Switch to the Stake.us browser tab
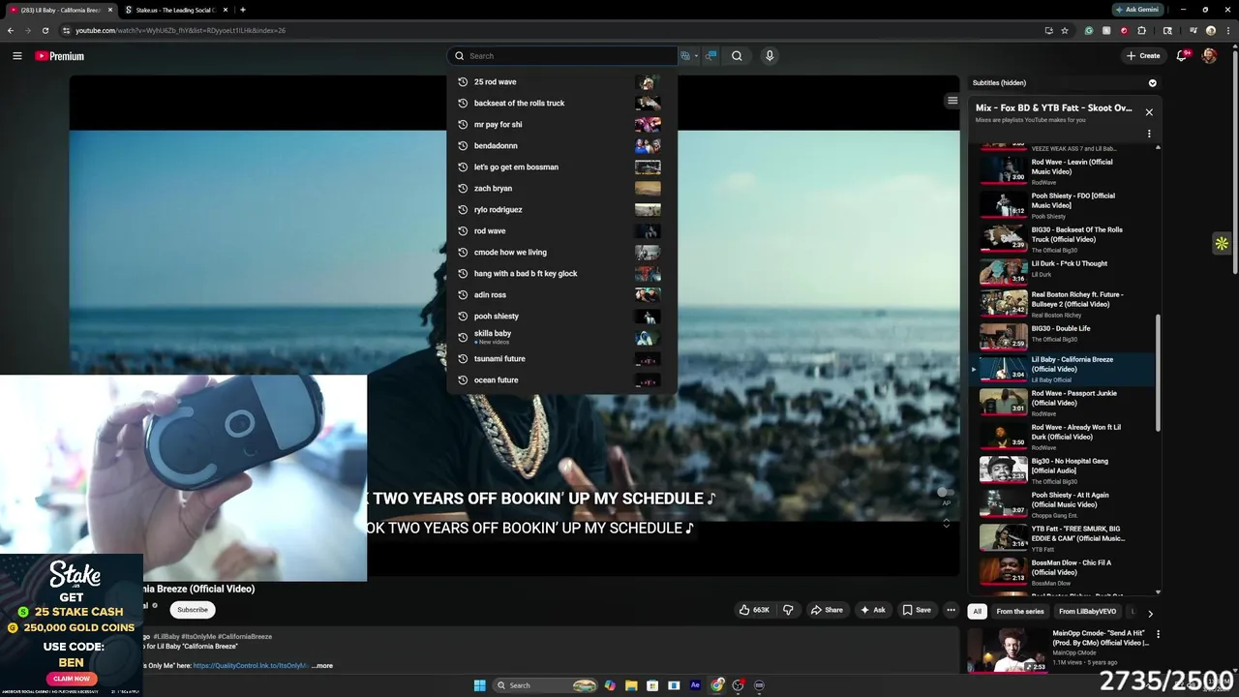This screenshot has width=1239, height=697. click(178, 10)
